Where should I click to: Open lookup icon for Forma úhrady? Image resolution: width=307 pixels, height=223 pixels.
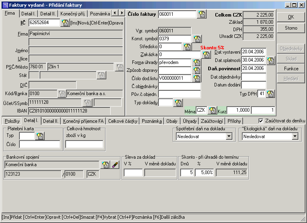pos(197,63)
